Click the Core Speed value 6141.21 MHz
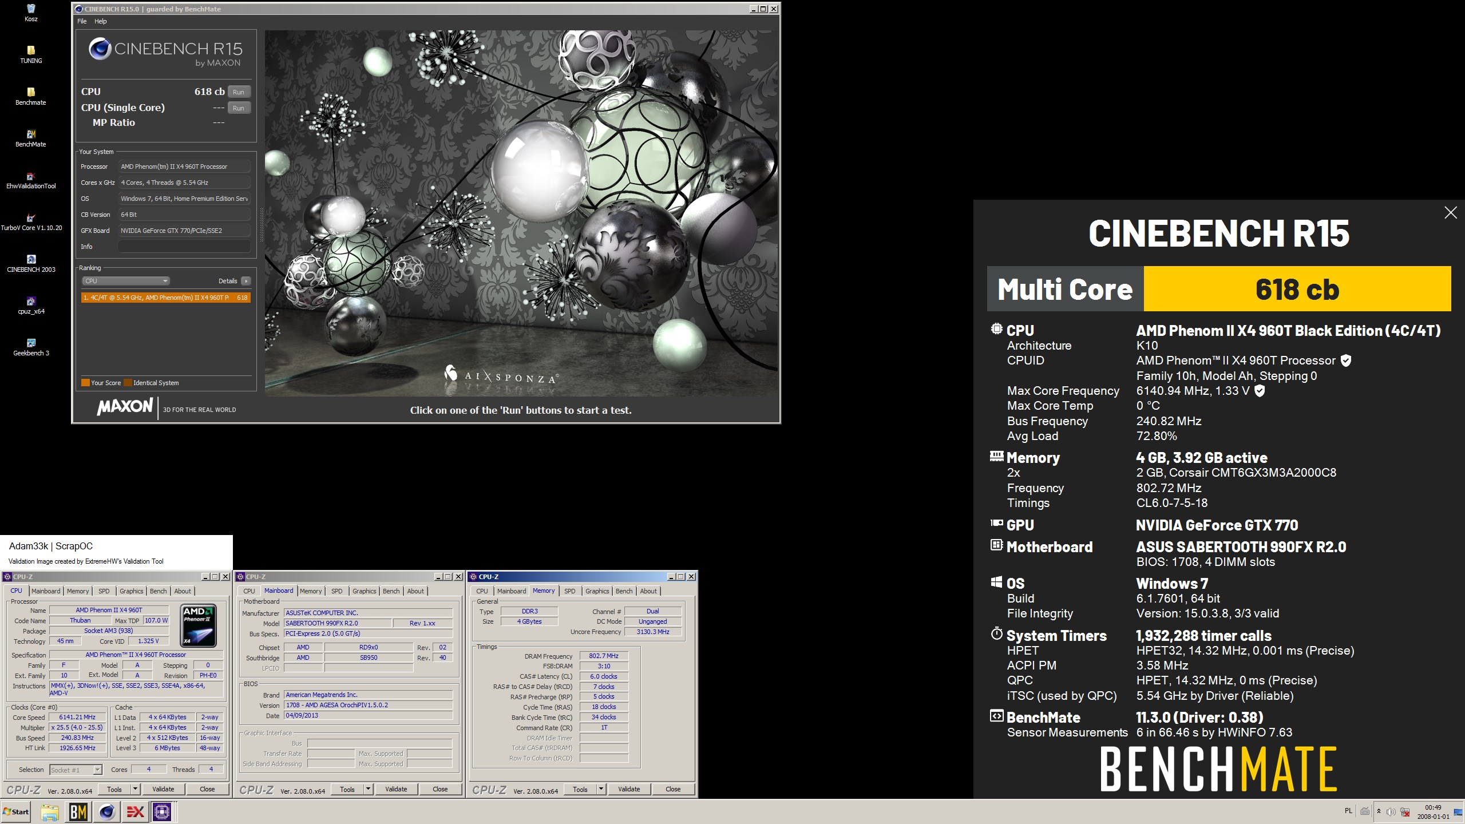The image size is (1465, 824). pos(77,717)
